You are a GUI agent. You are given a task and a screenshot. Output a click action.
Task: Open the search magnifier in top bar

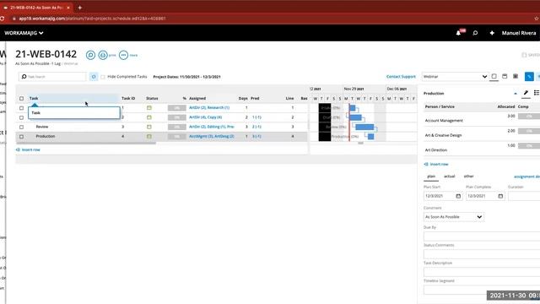click(475, 33)
